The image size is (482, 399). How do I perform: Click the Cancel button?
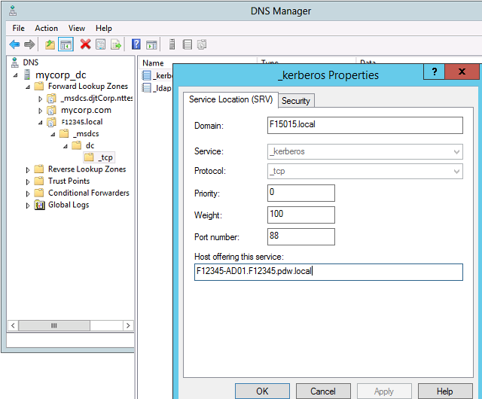point(323,391)
